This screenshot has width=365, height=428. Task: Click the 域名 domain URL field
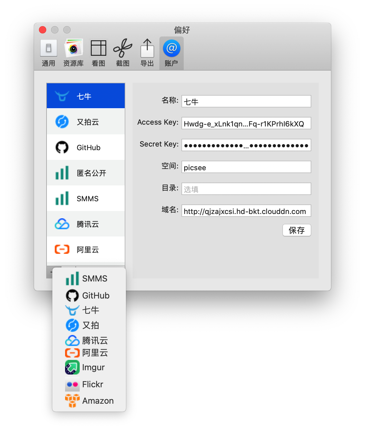[x=246, y=211]
